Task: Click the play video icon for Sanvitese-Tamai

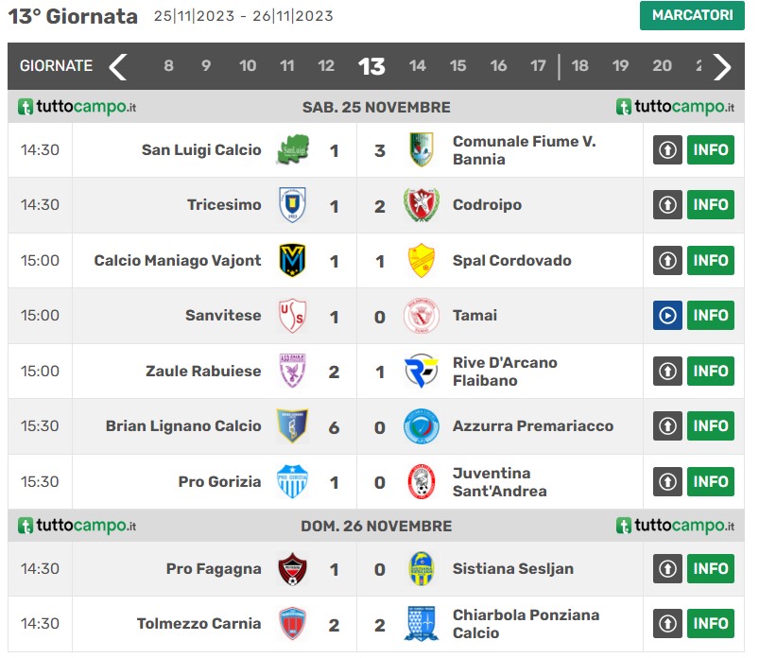Action: (x=667, y=316)
